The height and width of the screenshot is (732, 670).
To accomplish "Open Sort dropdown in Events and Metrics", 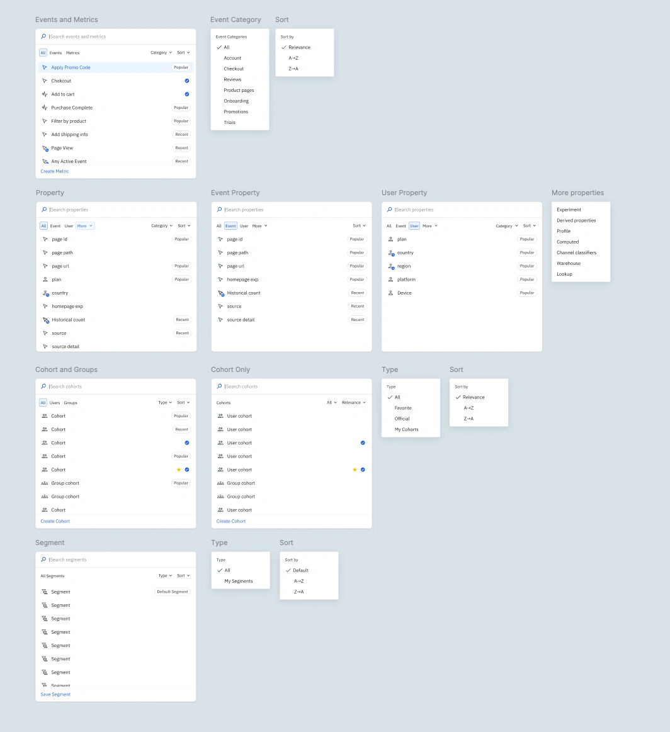I will click(183, 53).
